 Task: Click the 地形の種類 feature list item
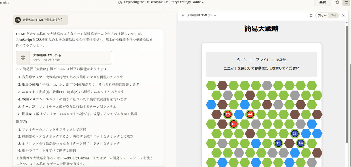click(x=80, y=84)
